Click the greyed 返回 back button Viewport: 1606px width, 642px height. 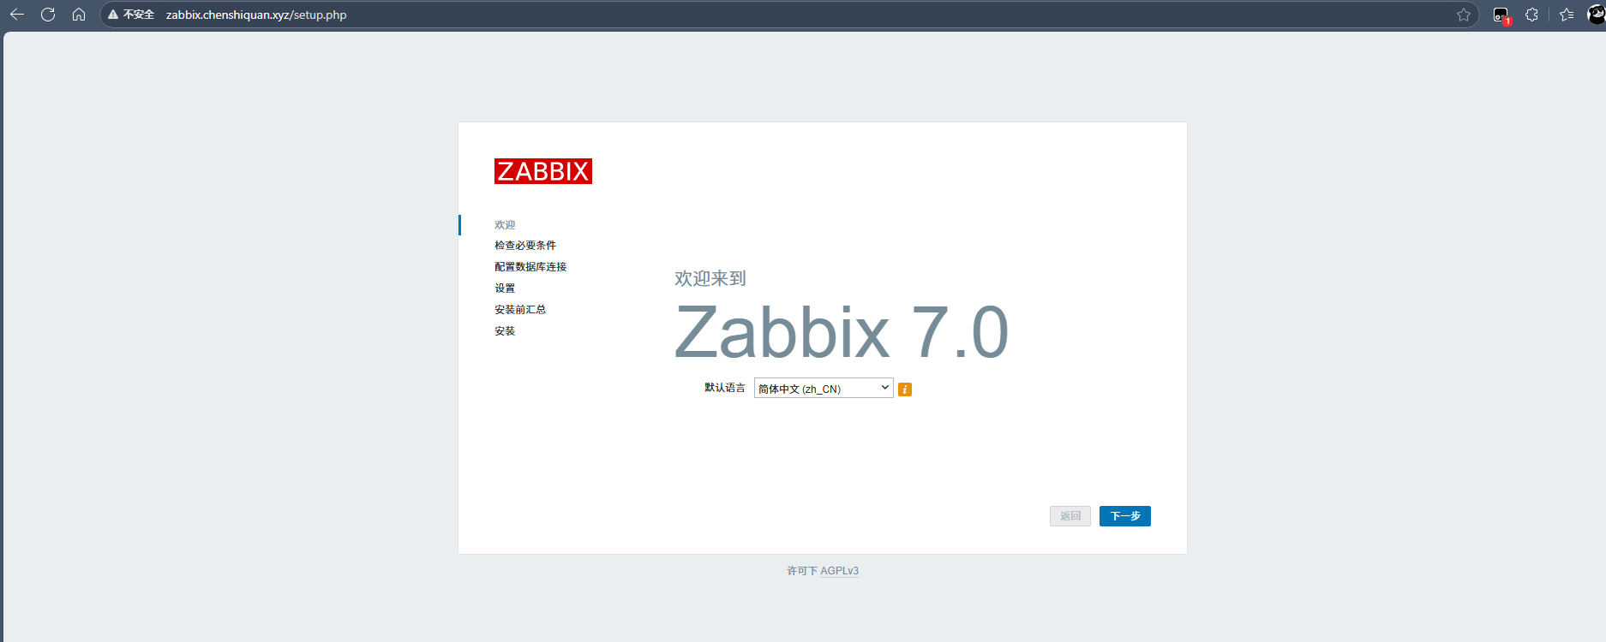(x=1070, y=516)
